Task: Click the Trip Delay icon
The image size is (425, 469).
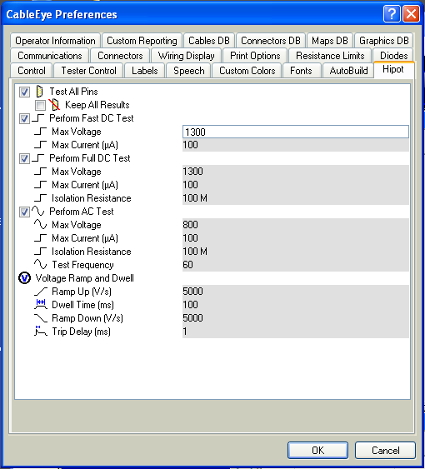Action: coord(41,331)
